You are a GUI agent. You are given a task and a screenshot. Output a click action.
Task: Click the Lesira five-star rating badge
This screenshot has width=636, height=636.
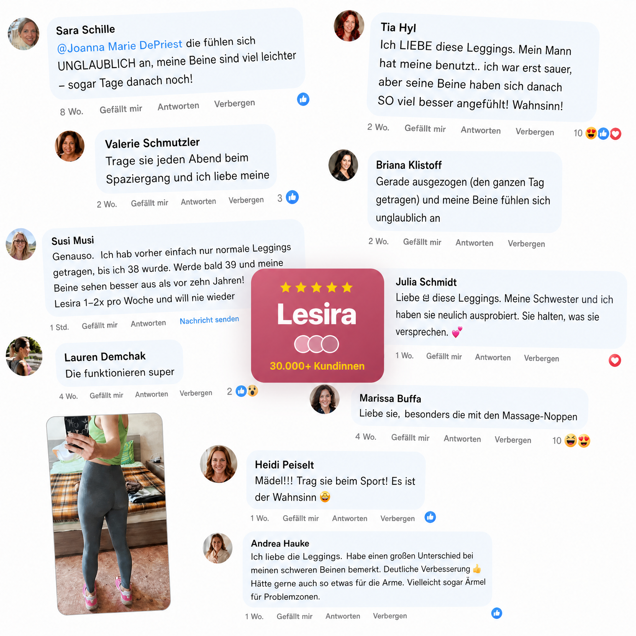[x=317, y=325]
